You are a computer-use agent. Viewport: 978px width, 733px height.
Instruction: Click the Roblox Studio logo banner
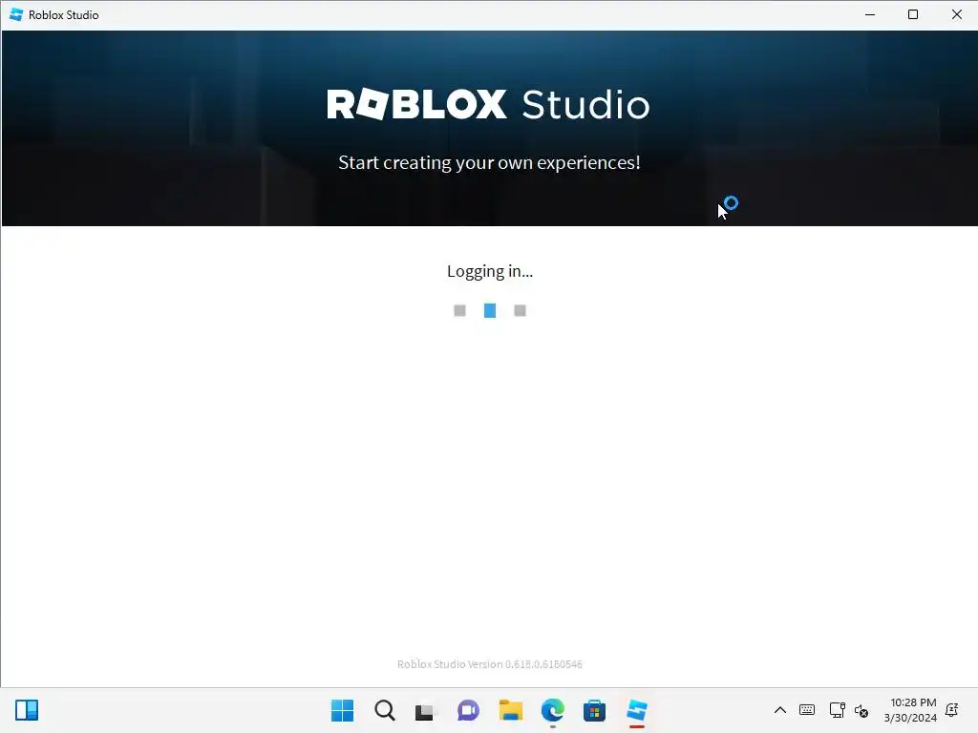(x=488, y=104)
